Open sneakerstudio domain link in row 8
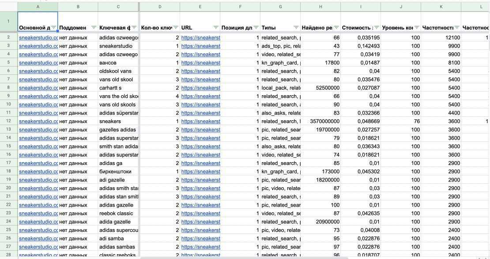The height and width of the screenshot is (259, 490). (x=38, y=88)
